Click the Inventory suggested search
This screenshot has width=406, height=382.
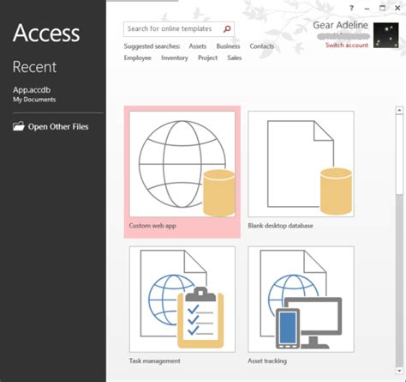click(x=175, y=58)
